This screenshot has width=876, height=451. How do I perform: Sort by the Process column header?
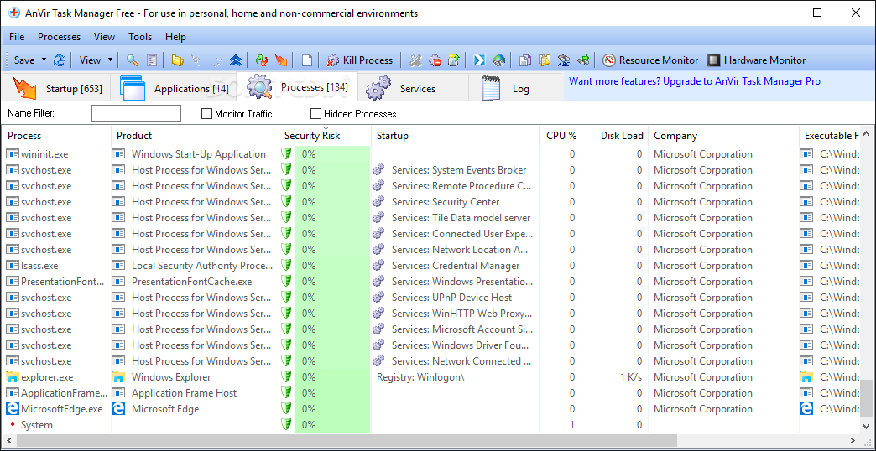(x=56, y=136)
